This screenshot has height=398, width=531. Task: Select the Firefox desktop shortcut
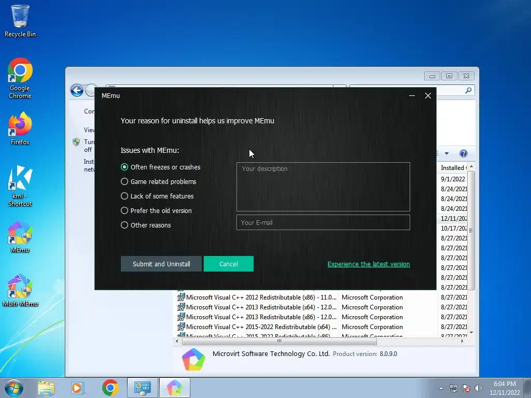(20, 129)
